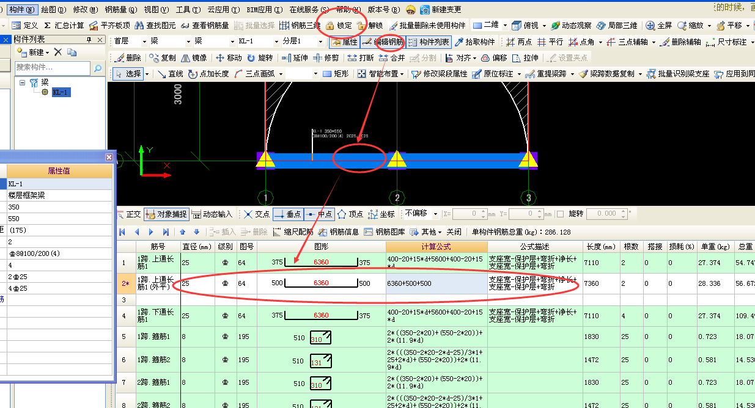755x408 pixels.
Task: Click 修剪 trim tool
Action: (326, 58)
